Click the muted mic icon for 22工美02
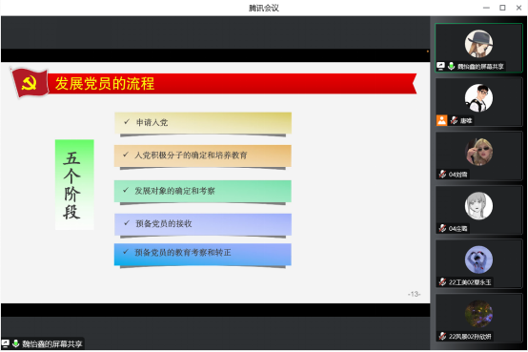Screen dimensions: 528x352 pos(442,281)
